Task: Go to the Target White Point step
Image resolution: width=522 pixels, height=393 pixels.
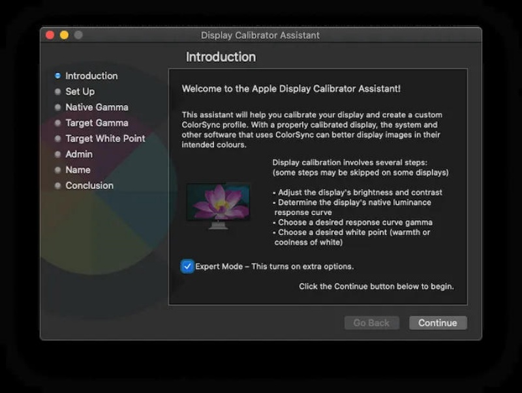Action: point(105,138)
